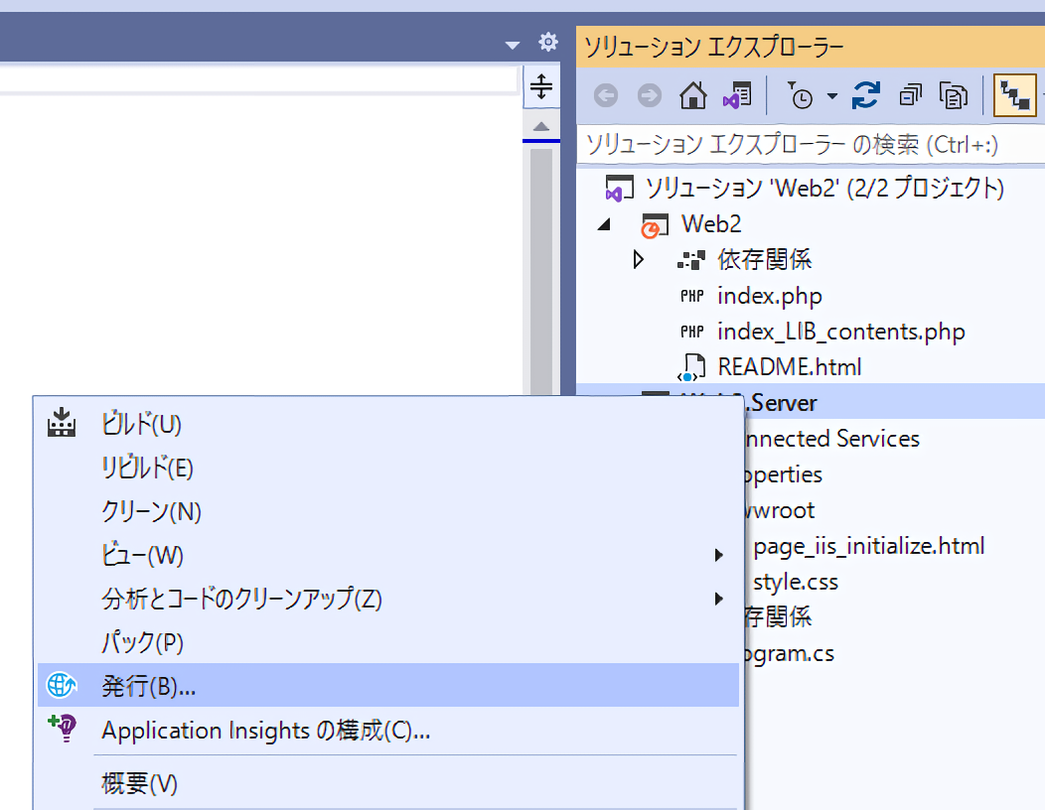Click the Show All Files icon
This screenshot has width=1045, height=810.
click(954, 95)
